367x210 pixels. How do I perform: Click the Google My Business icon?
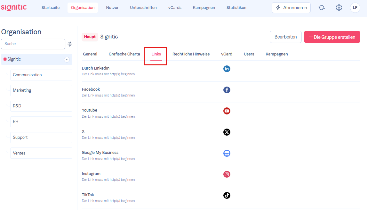point(227,153)
